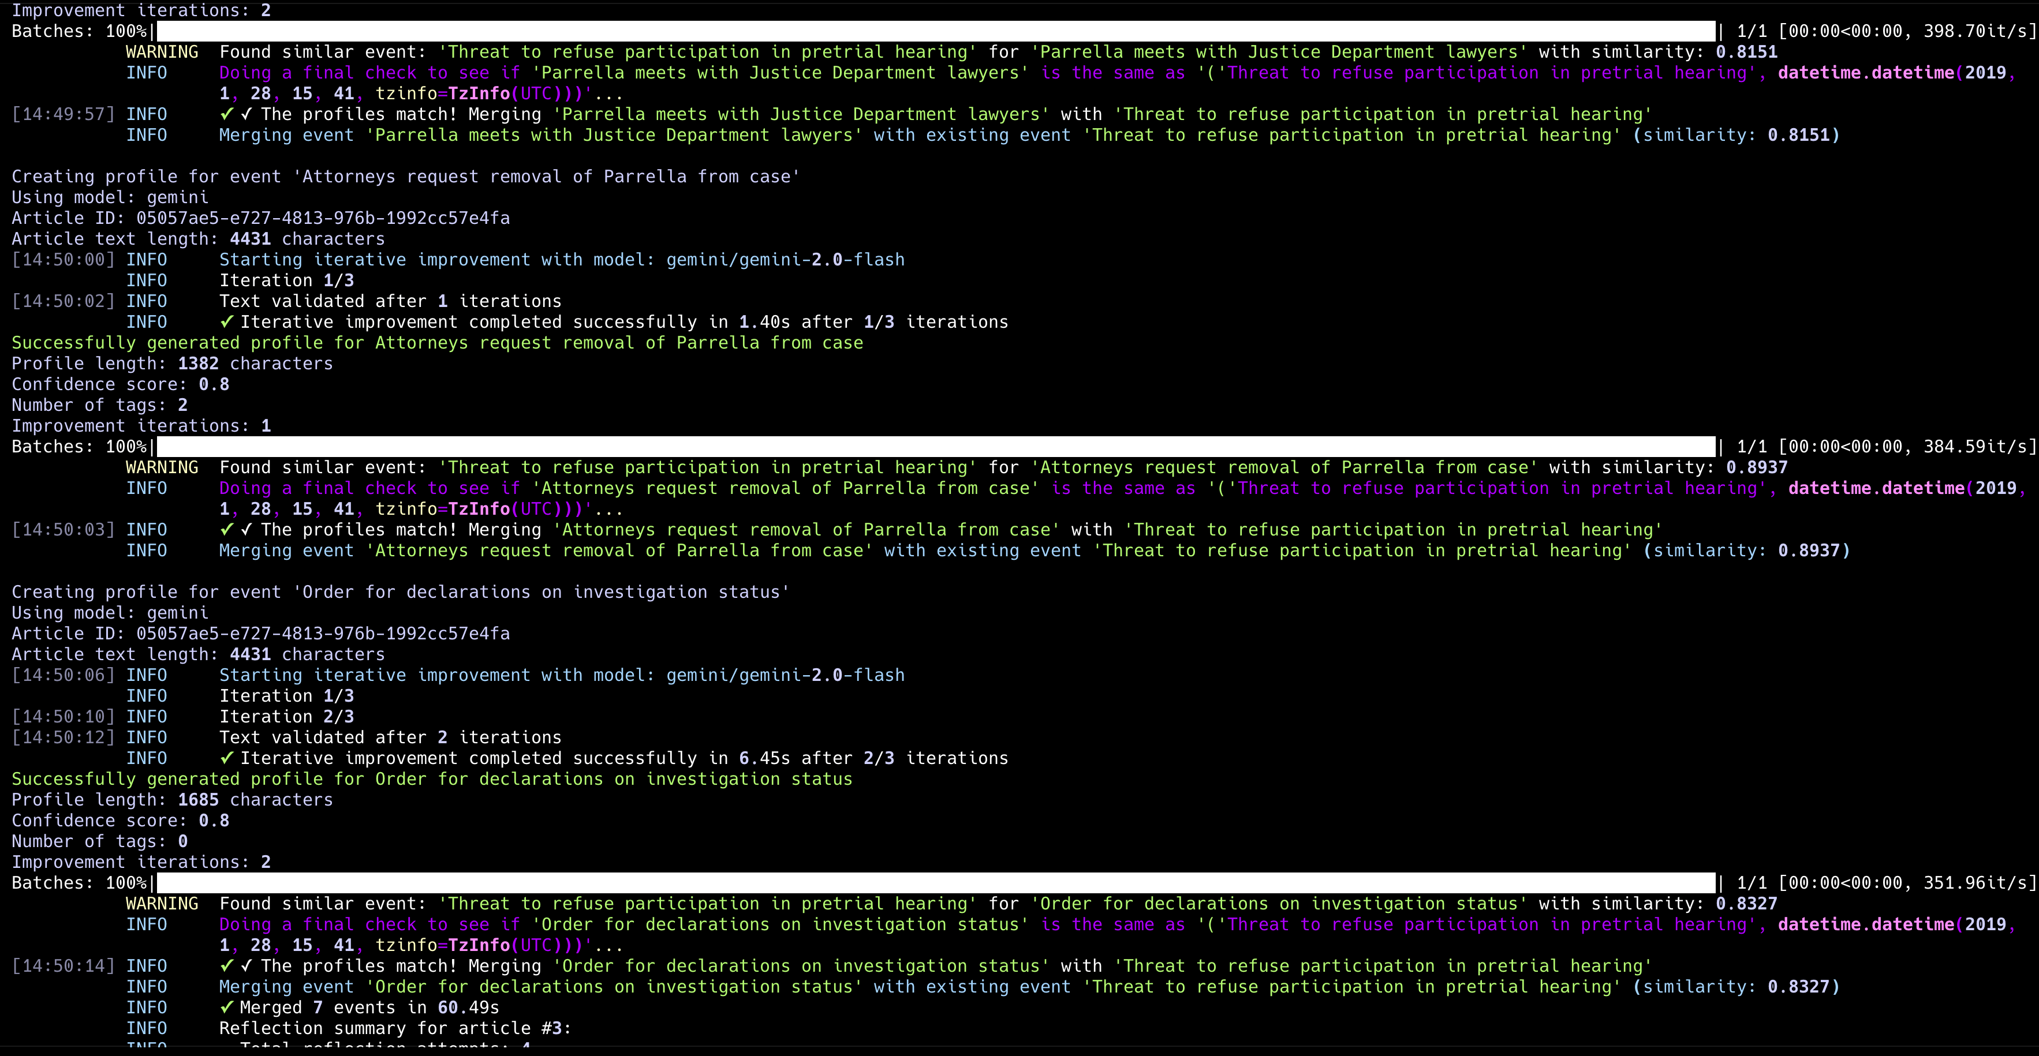Click the green checkmark before 'Merged 7 events'
Screen dimensions: 2039x1056
(226, 1008)
